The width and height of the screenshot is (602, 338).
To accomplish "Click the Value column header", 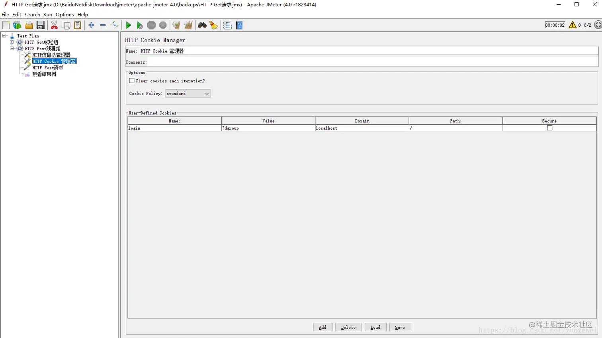I will pyautogui.click(x=268, y=121).
